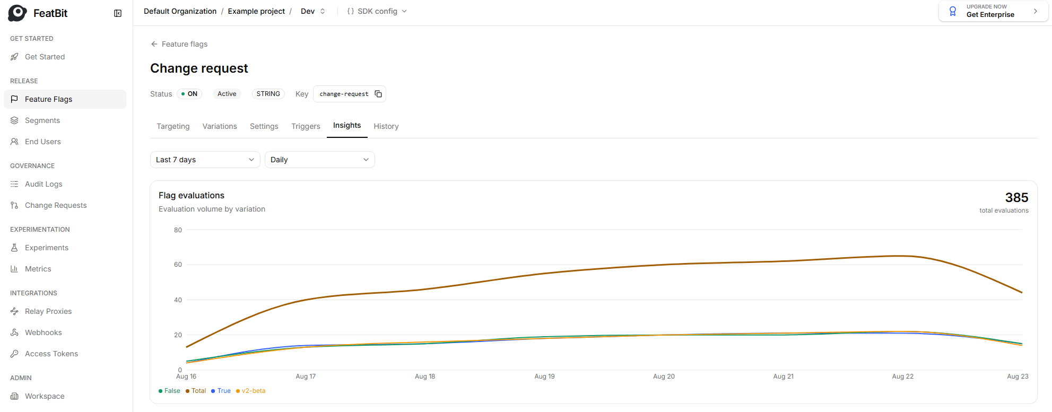Toggle the False series in chart legend
The width and height of the screenshot is (1052, 412).
click(x=170, y=391)
